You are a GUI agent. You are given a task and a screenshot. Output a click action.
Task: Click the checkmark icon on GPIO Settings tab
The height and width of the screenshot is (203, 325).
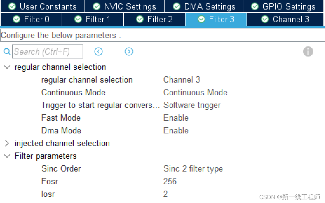[x=254, y=6]
